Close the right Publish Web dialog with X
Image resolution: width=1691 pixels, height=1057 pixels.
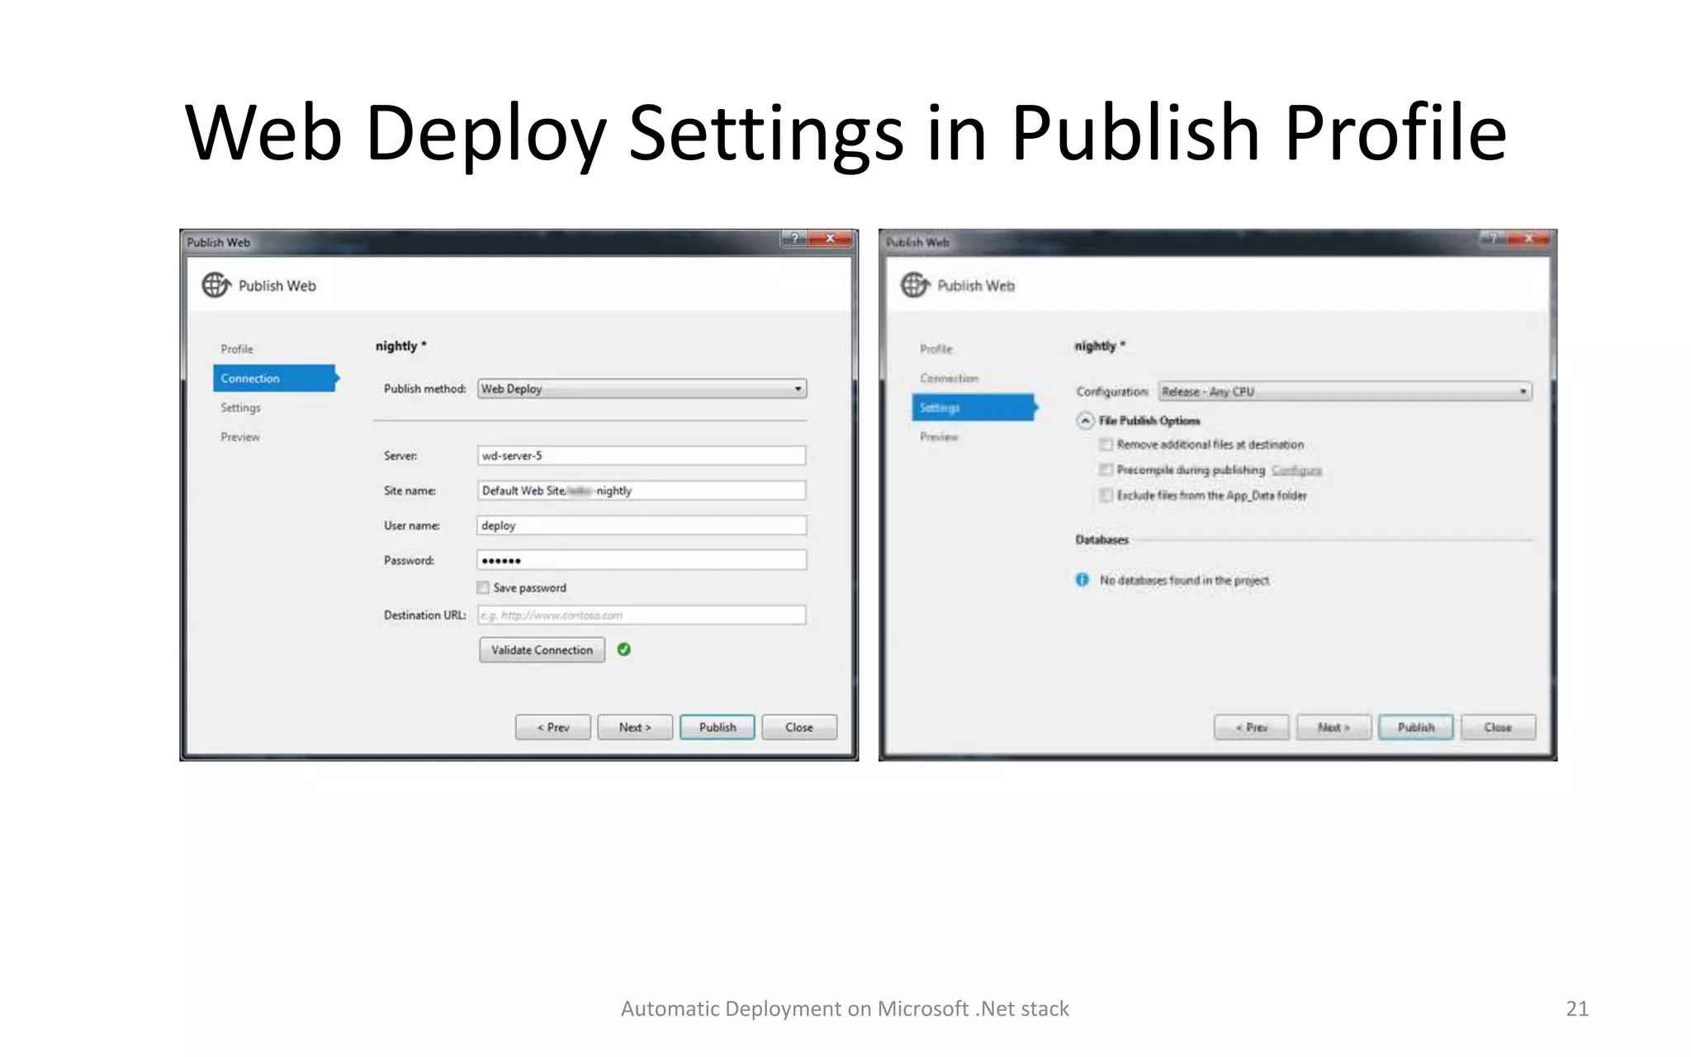1528,239
